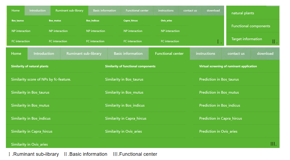This screenshot has width=290, height=160.
Task: Open Target information menu entry
Action: click(247, 39)
